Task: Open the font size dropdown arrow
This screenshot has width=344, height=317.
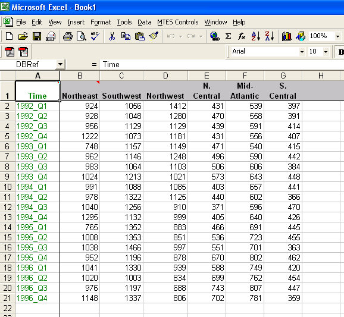Action: (326, 52)
